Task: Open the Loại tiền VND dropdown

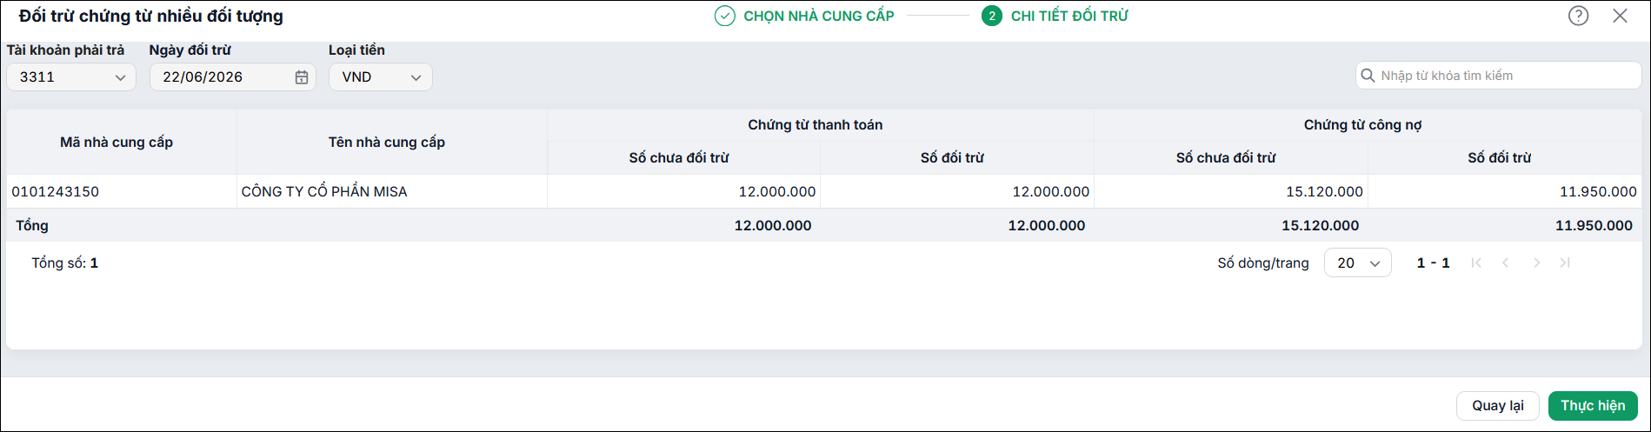Action: point(381,77)
